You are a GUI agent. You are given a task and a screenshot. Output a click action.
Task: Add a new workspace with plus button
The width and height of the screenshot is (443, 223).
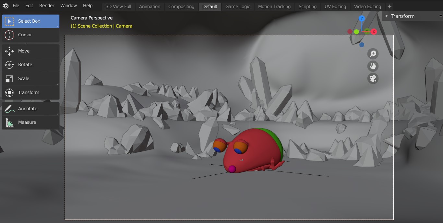[389, 6]
